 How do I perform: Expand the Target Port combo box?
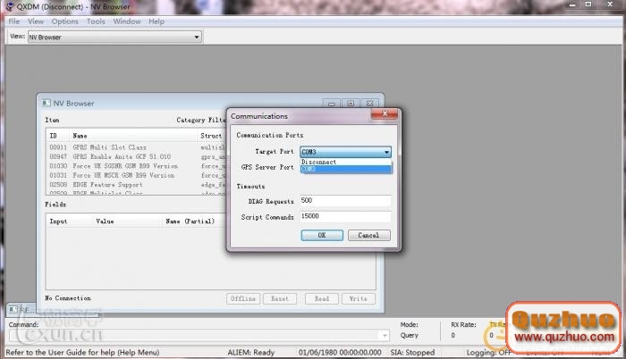click(x=386, y=152)
